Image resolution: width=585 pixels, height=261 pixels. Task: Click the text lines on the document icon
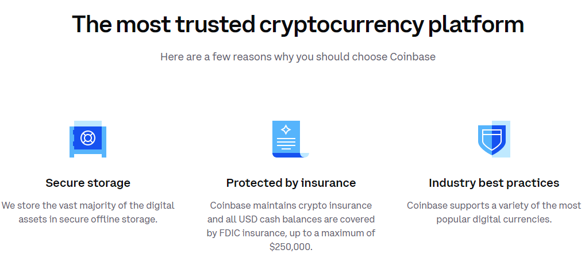(x=286, y=144)
